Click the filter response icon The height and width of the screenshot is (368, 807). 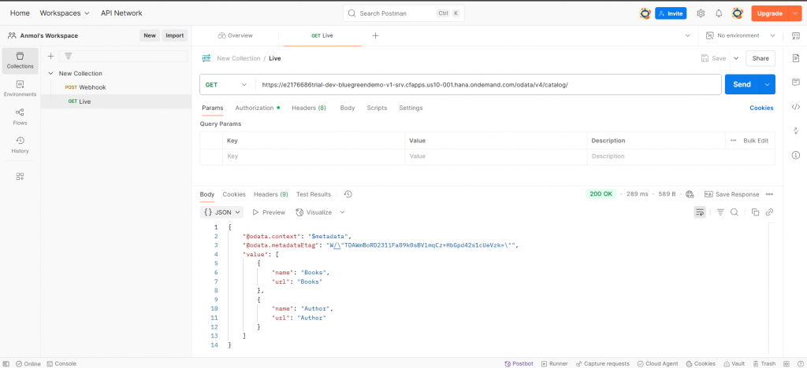(x=720, y=212)
